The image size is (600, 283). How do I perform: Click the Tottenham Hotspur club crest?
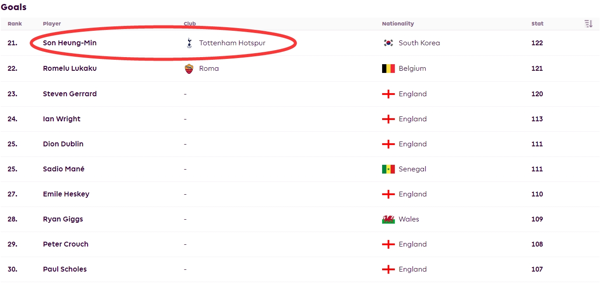189,43
